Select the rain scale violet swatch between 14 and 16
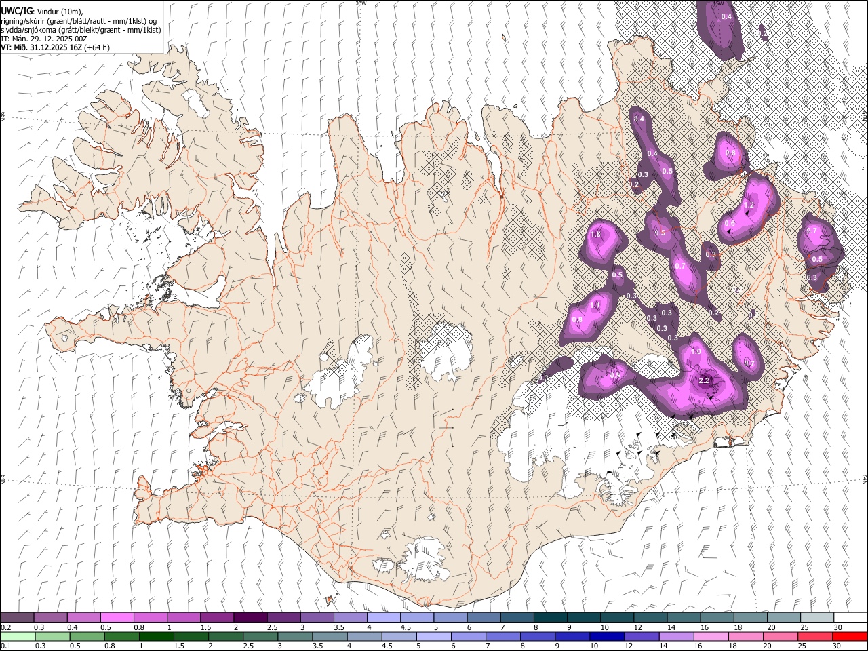 pyautogui.click(x=676, y=636)
